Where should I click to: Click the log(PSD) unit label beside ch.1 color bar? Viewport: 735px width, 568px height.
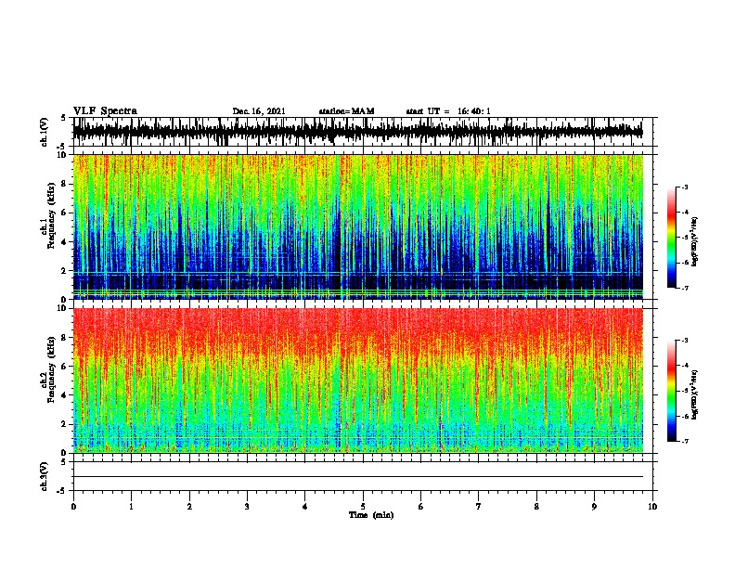click(x=695, y=241)
